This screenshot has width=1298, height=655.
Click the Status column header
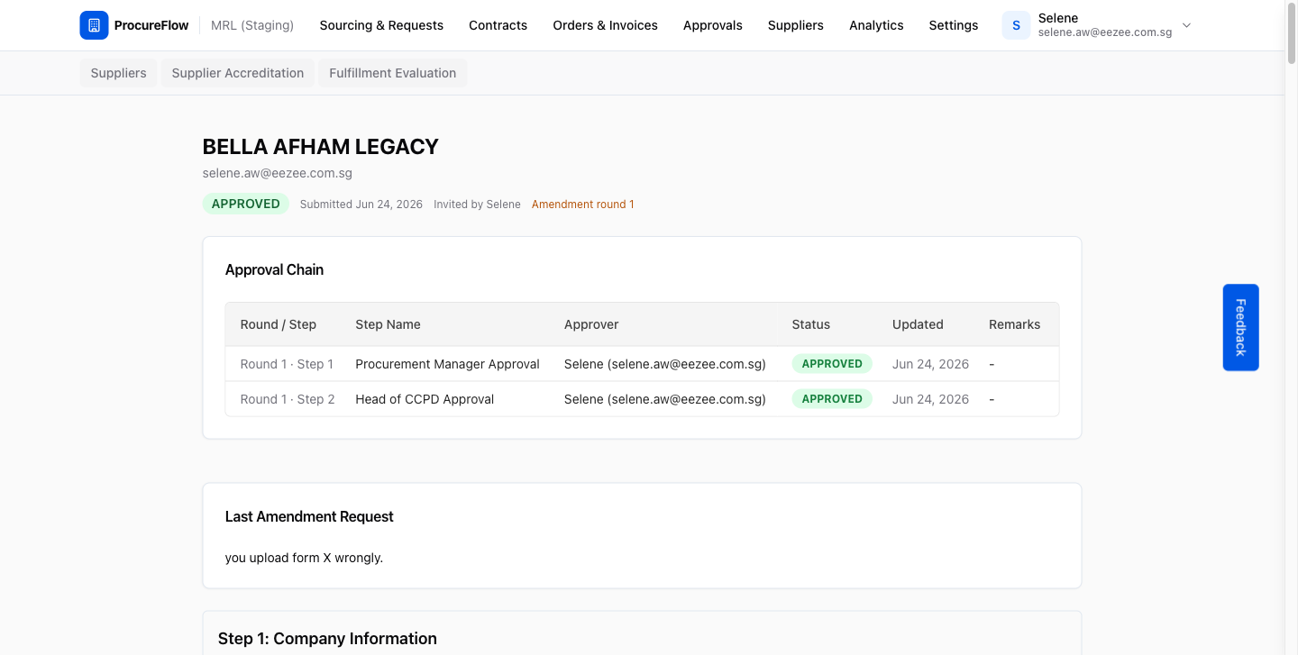coord(811,324)
